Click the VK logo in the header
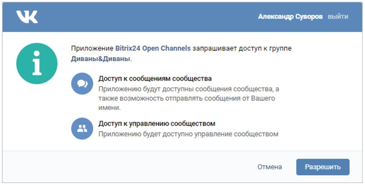The image size is (365, 185). pos(27,17)
